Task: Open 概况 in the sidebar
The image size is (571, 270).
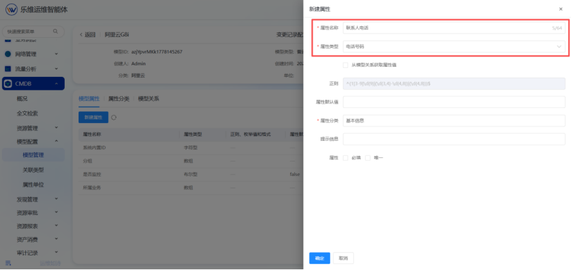Action: pyautogui.click(x=22, y=98)
